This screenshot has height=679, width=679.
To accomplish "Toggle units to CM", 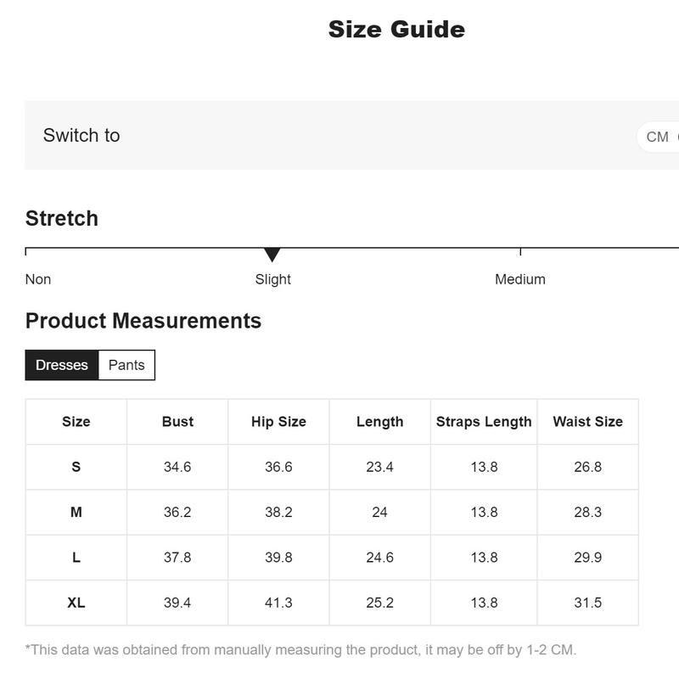I will coord(657,137).
